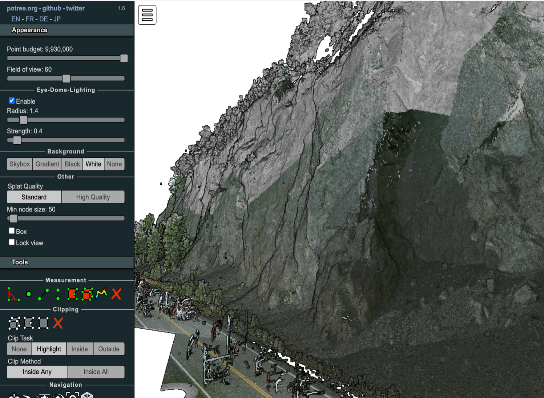Switch language to DE

43,19
